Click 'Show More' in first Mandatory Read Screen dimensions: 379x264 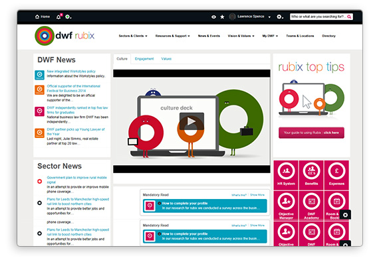(x=257, y=195)
